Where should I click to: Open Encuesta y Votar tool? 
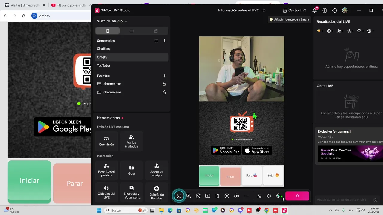(x=131, y=192)
